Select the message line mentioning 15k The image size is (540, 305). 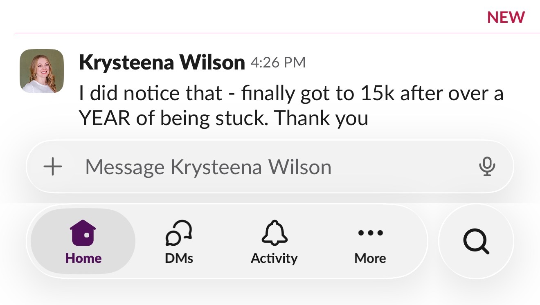pyautogui.click(x=291, y=94)
